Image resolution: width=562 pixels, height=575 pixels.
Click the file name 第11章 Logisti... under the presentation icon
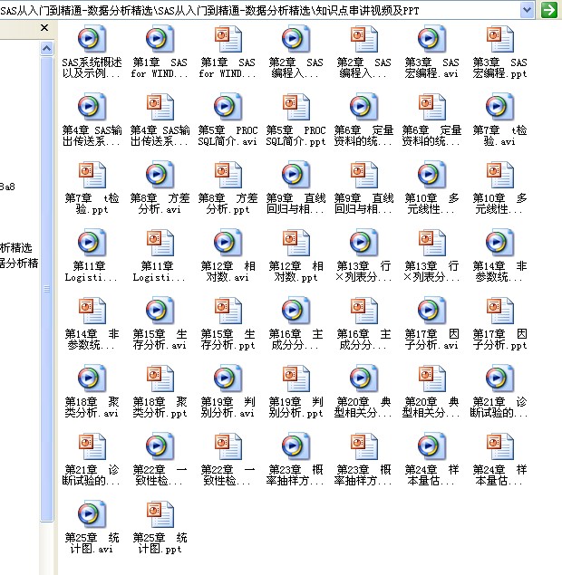click(160, 272)
